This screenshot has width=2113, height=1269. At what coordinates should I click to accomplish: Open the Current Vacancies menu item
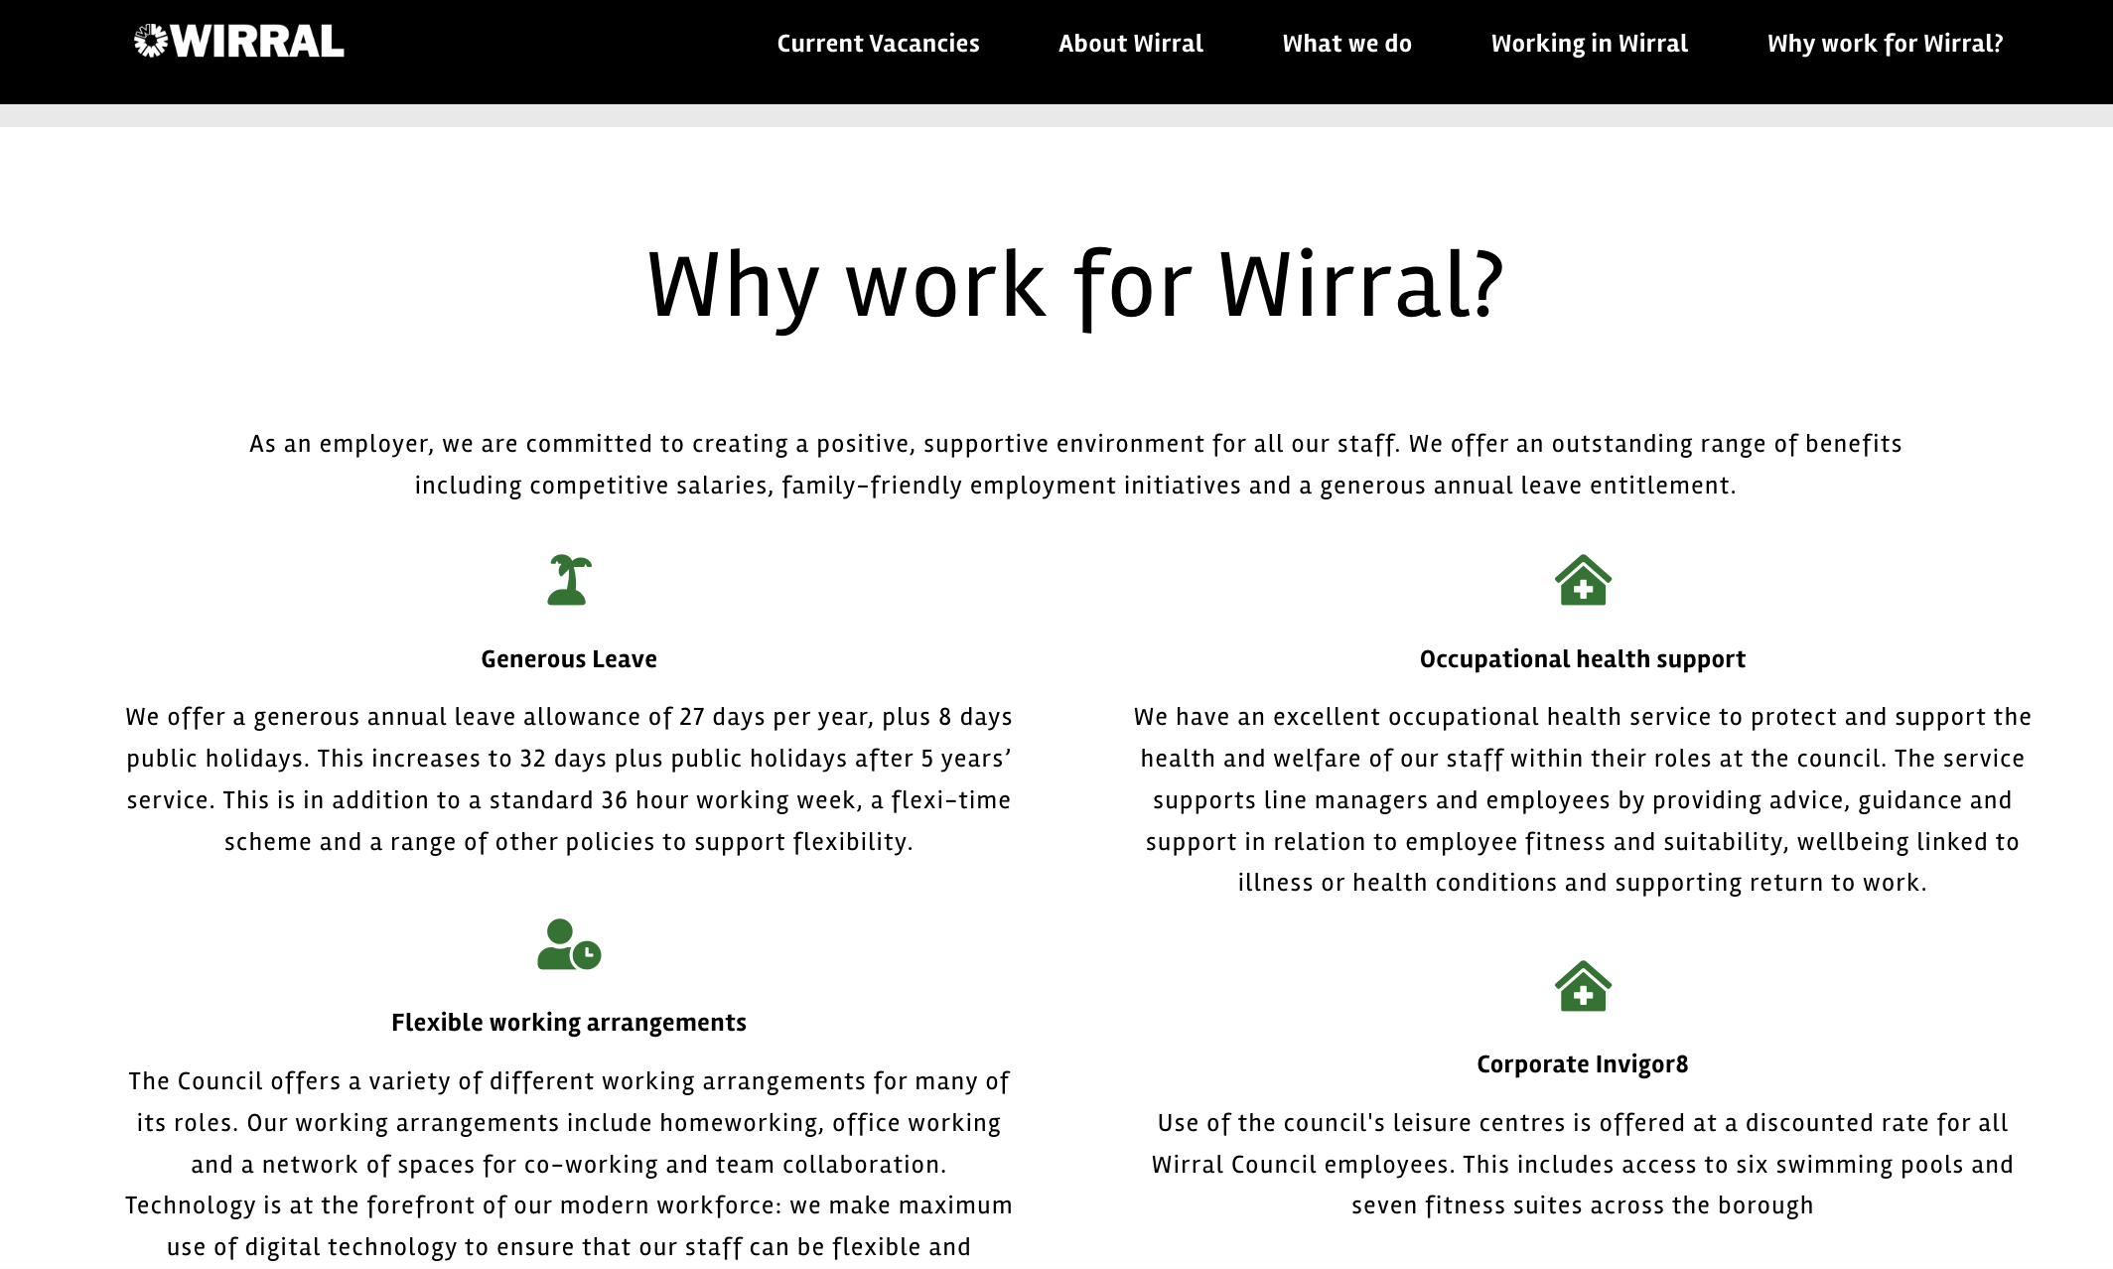[x=878, y=44]
